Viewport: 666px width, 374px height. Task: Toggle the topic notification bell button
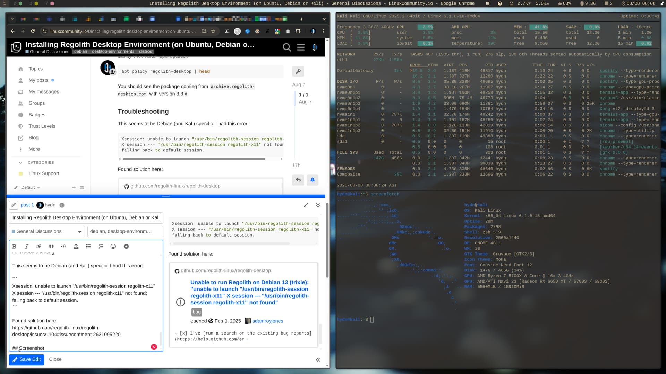pos(313,180)
